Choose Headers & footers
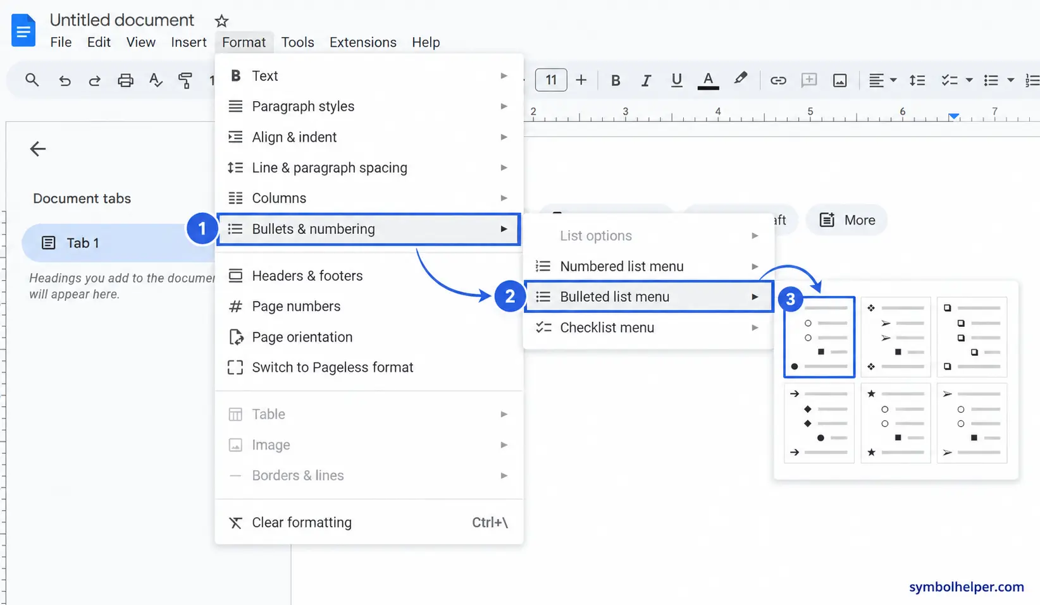 [369, 276]
